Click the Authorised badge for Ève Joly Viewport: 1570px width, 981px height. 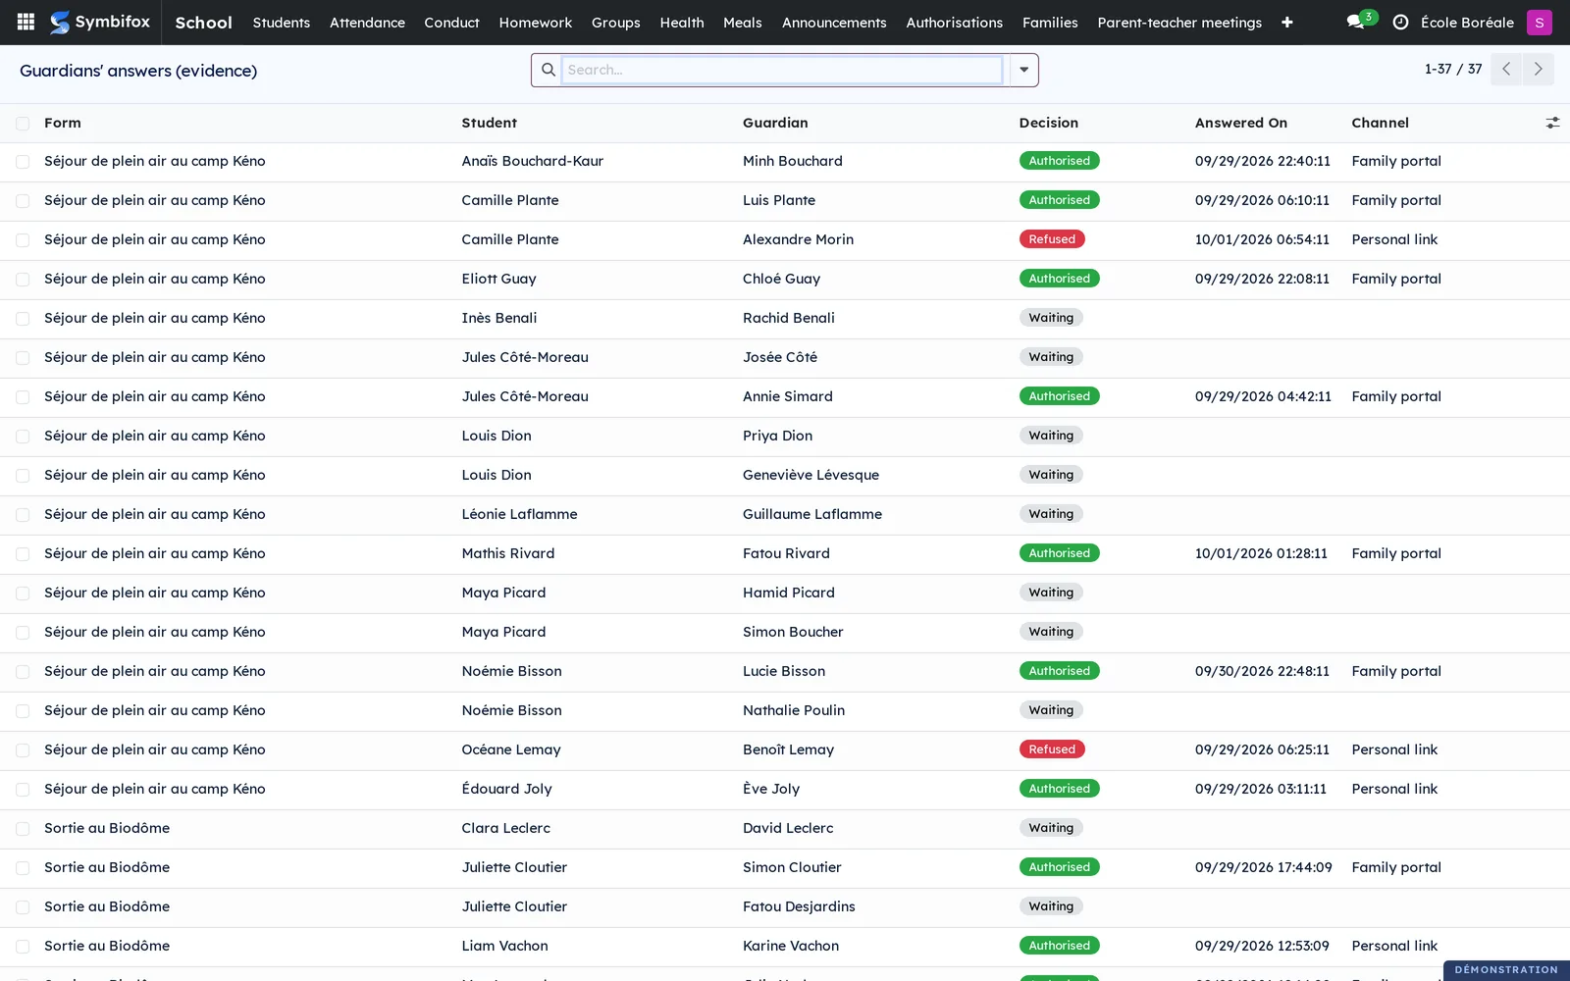(x=1059, y=789)
